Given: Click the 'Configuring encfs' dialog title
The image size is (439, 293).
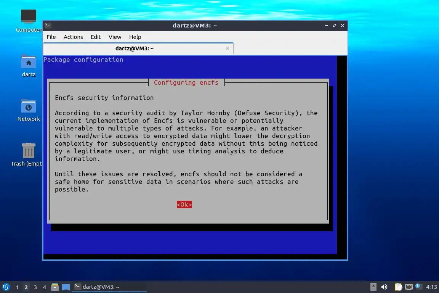Looking at the screenshot, I should point(186,82).
